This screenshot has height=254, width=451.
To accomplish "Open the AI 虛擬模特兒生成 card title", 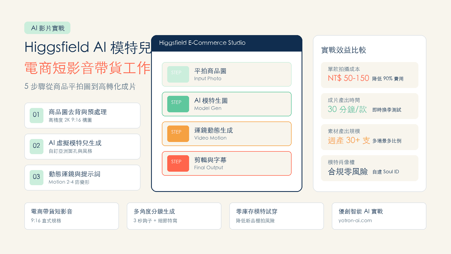I will point(75,143).
